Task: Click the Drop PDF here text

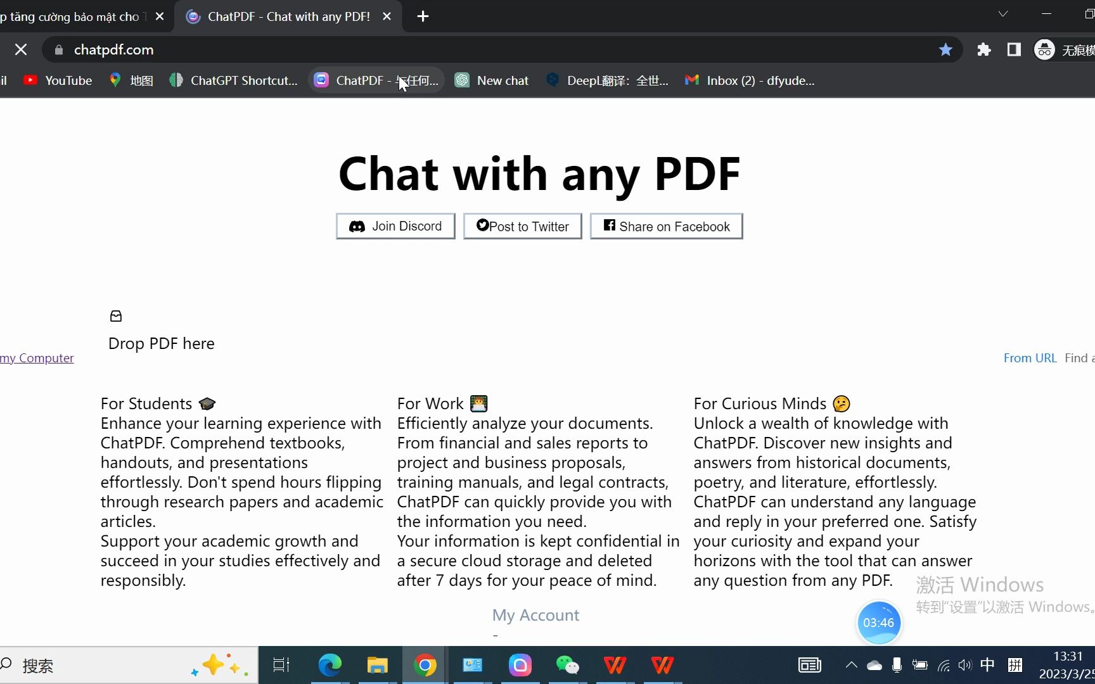Action: tap(162, 343)
